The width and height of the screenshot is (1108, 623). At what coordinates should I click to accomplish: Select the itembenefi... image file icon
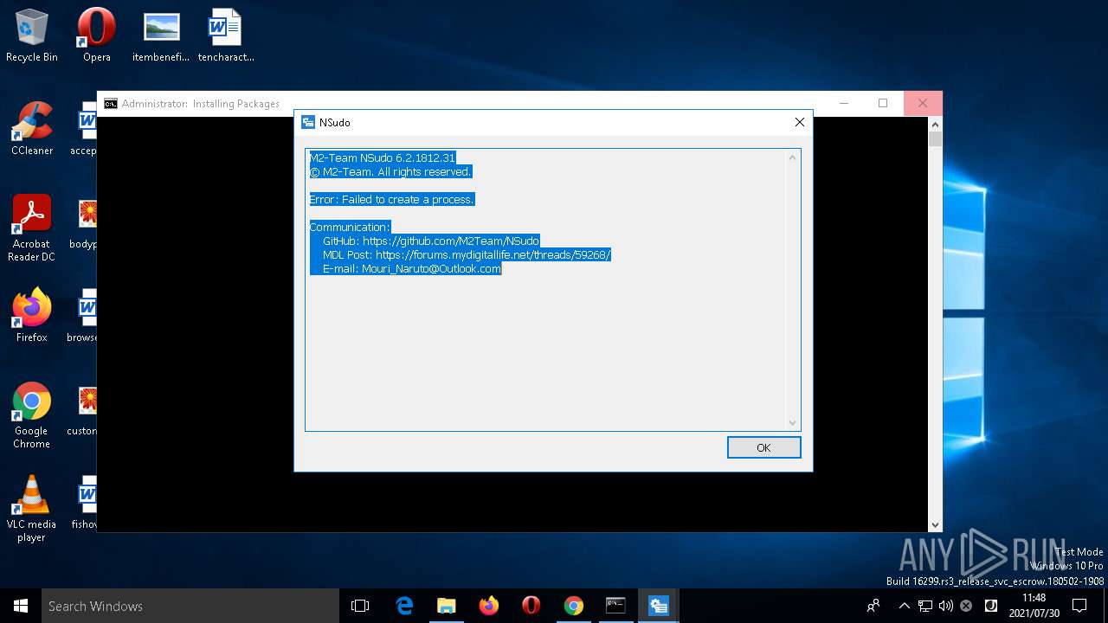click(161, 35)
